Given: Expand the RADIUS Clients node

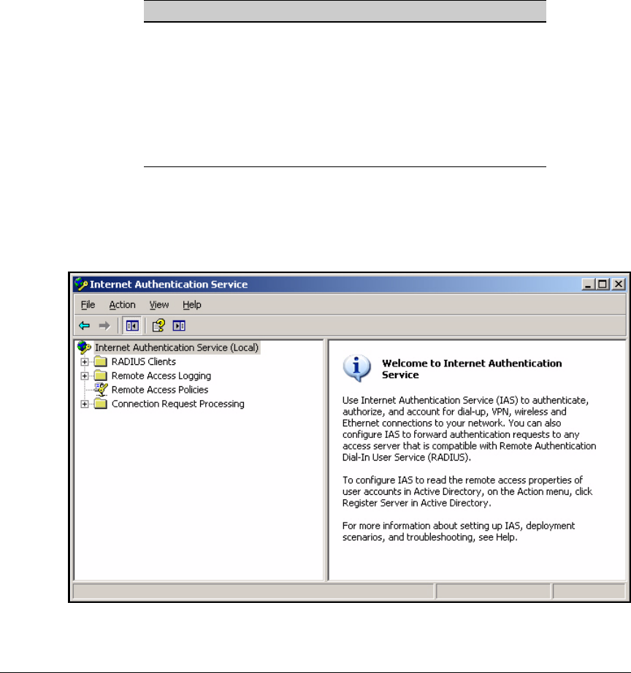Looking at the screenshot, I should tap(85, 362).
